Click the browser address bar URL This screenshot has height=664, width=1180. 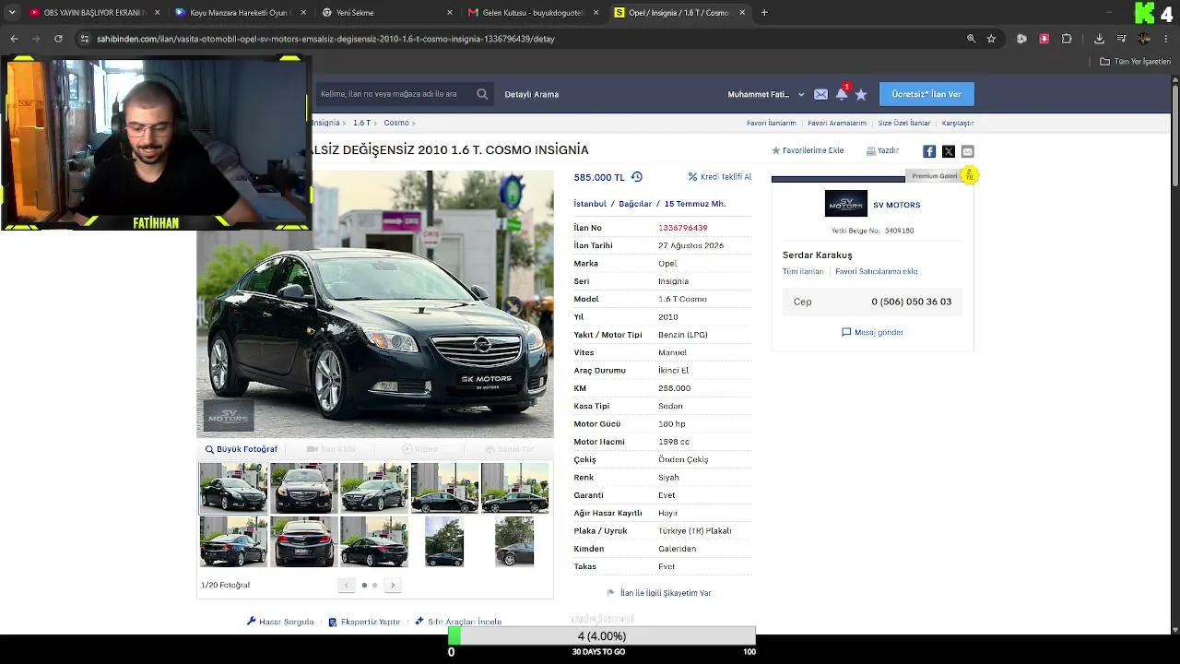point(325,39)
